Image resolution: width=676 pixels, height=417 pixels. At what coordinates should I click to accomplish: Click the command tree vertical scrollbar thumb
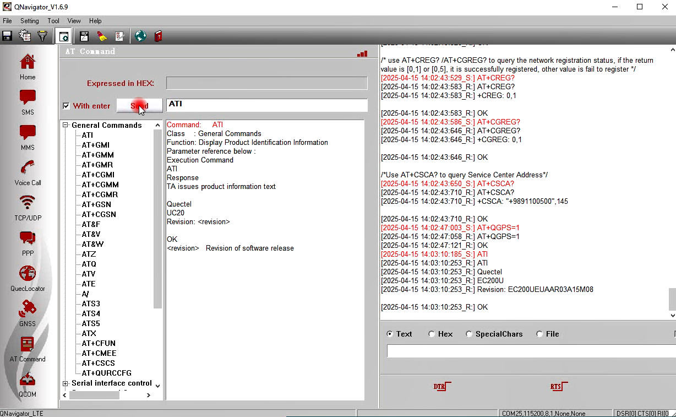[158, 219]
